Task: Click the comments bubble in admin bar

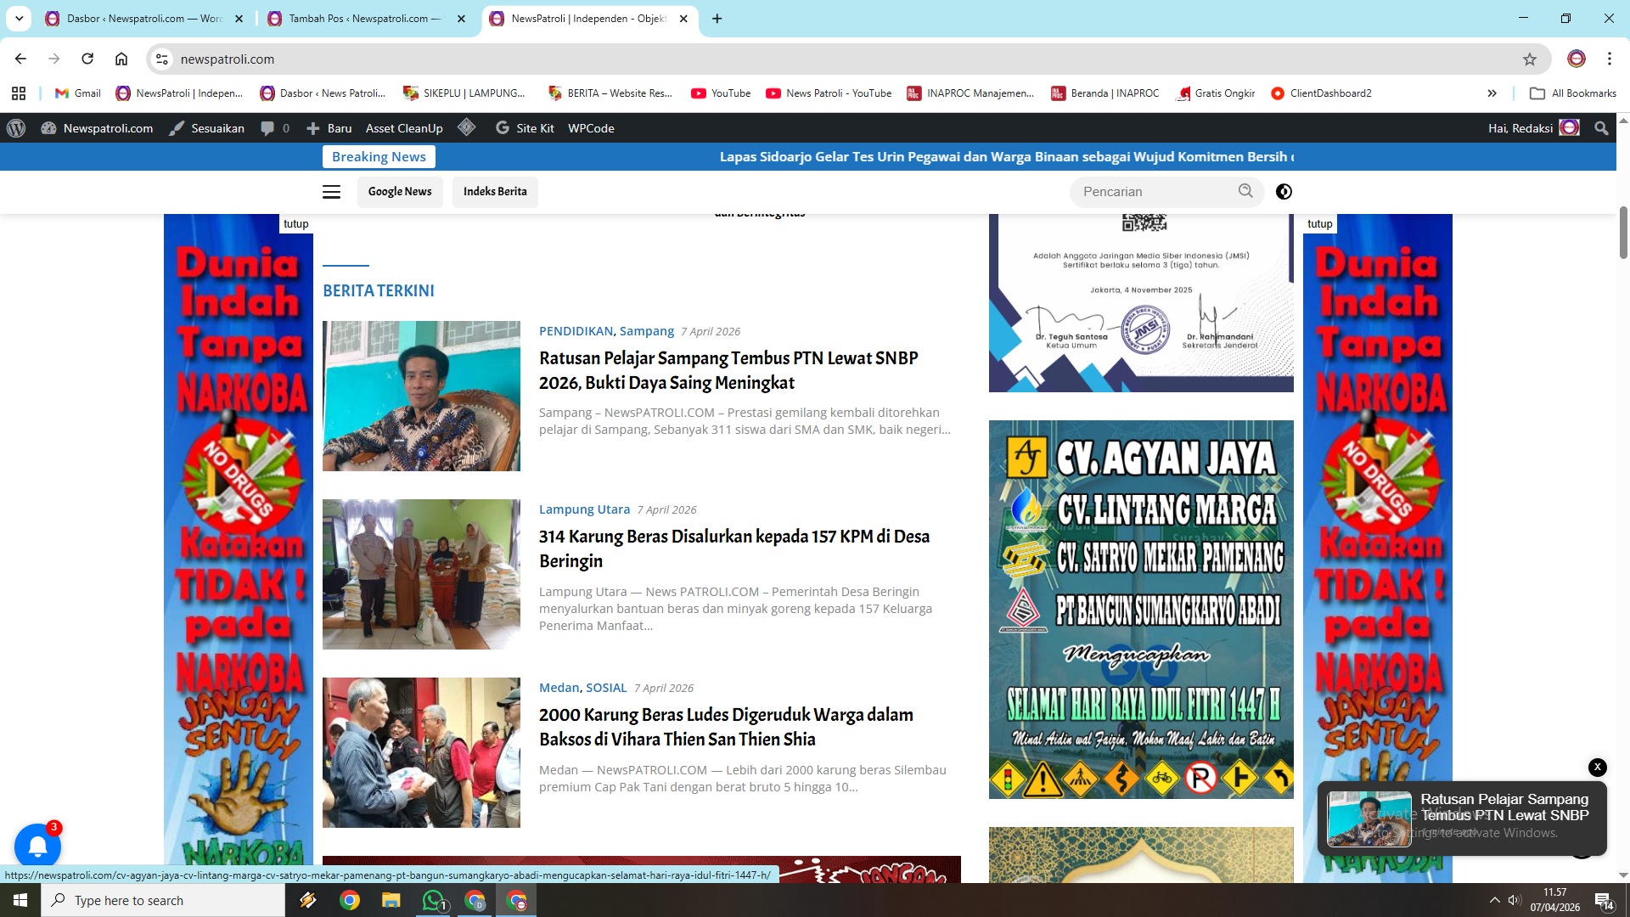Action: tap(267, 128)
